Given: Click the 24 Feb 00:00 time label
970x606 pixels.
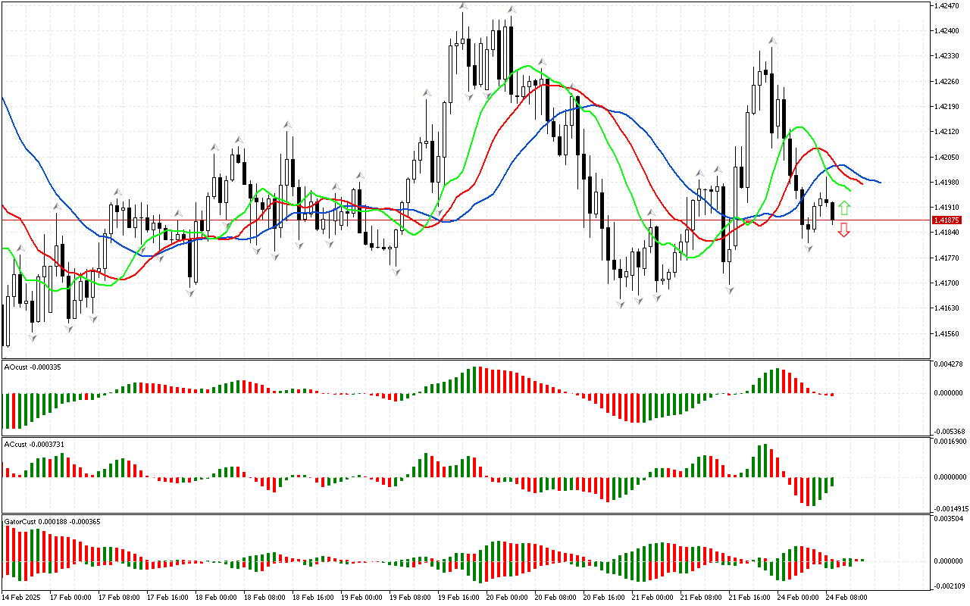Looking at the screenshot, I should point(798,598).
